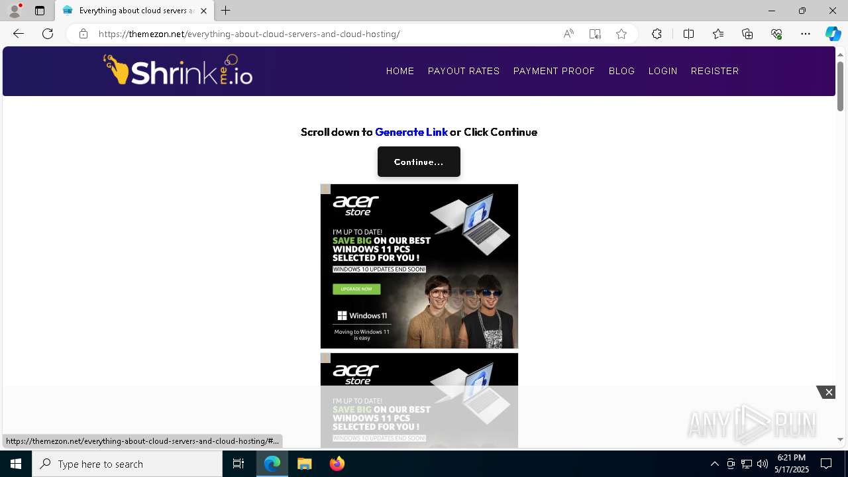This screenshot has height=477, width=848.
Task: Click the ShrinkMe.io logo
Action: pyautogui.click(x=178, y=70)
